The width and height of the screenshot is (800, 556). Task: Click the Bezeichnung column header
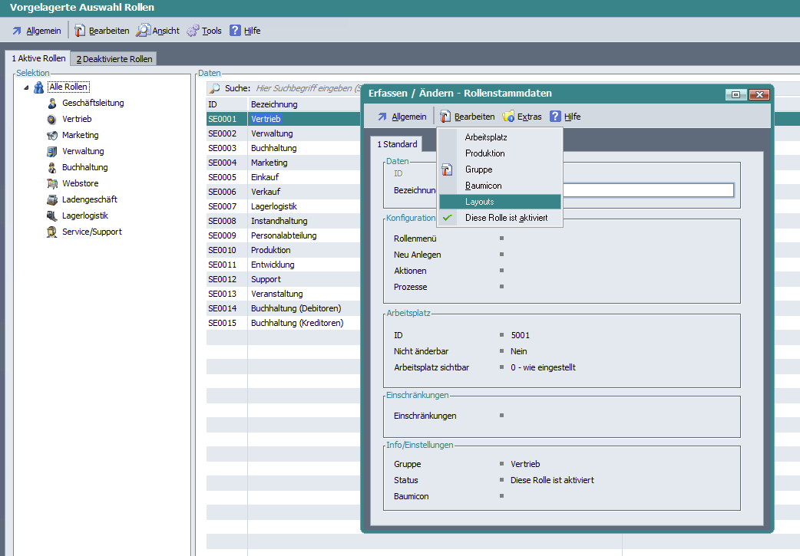coord(274,104)
